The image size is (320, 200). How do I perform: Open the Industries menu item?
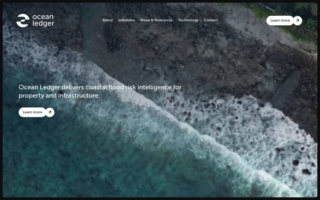click(126, 20)
